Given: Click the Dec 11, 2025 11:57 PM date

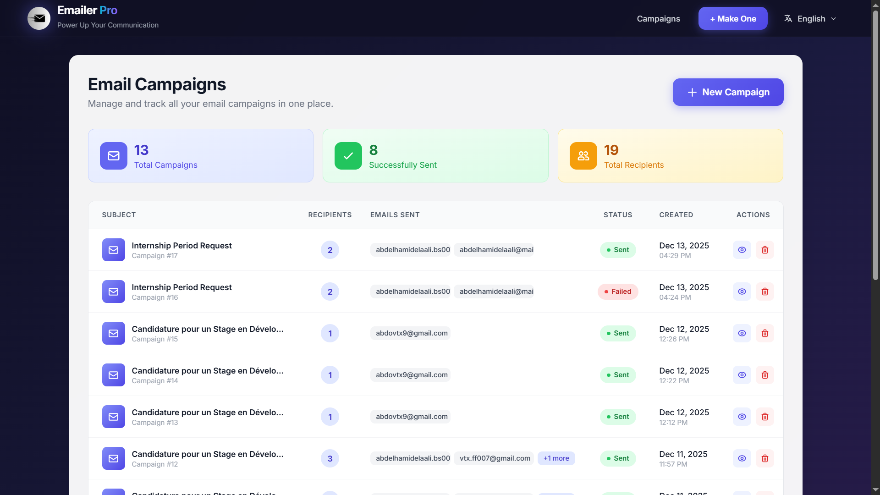Looking at the screenshot, I should [683, 459].
